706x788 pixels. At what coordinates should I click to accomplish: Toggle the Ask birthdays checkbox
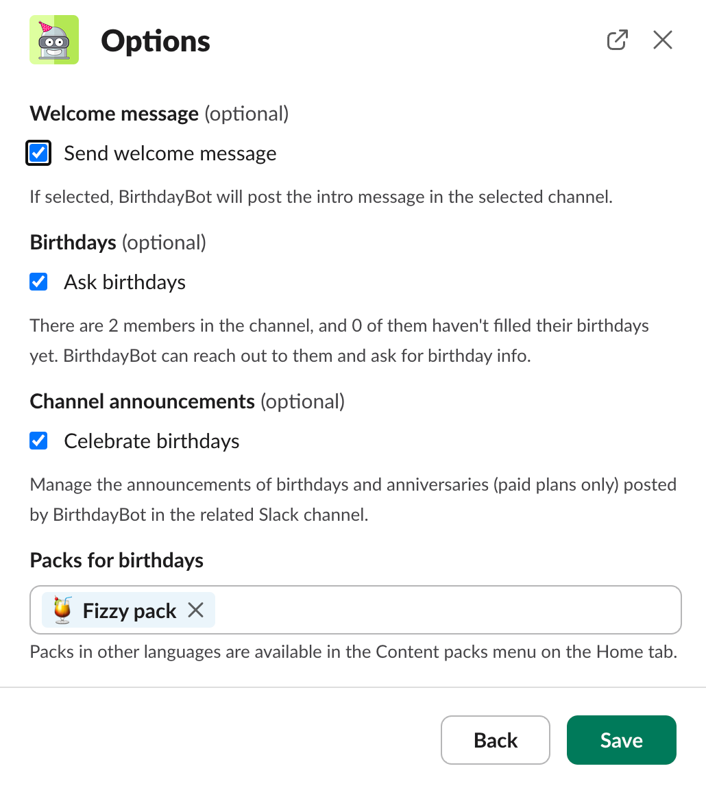39,282
